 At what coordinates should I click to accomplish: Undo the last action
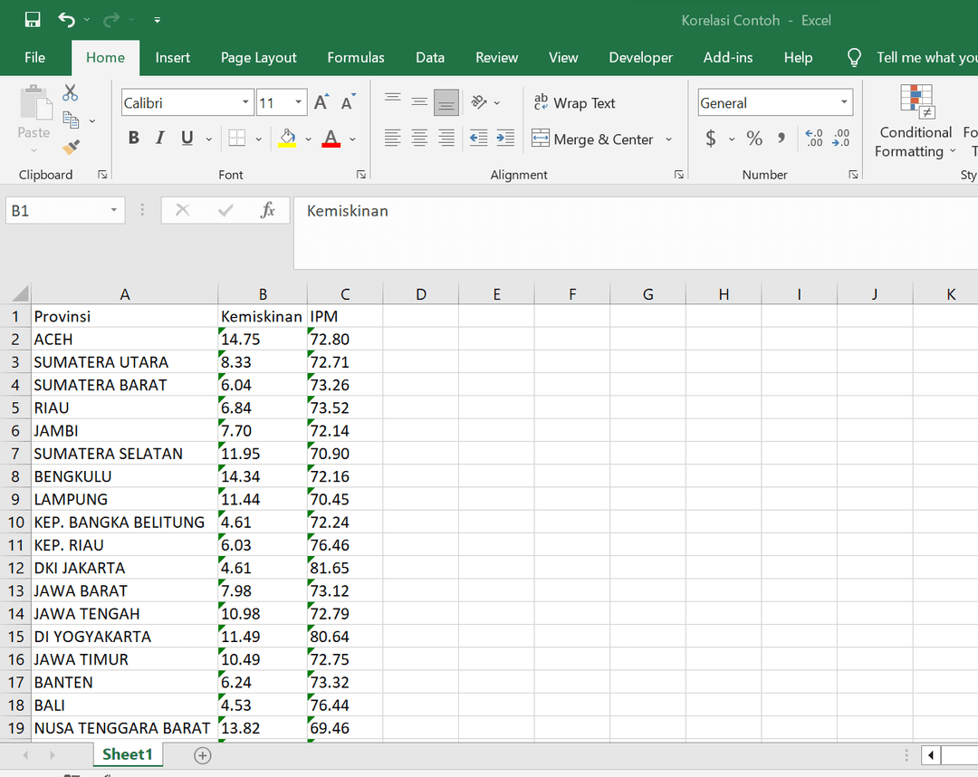click(x=67, y=20)
